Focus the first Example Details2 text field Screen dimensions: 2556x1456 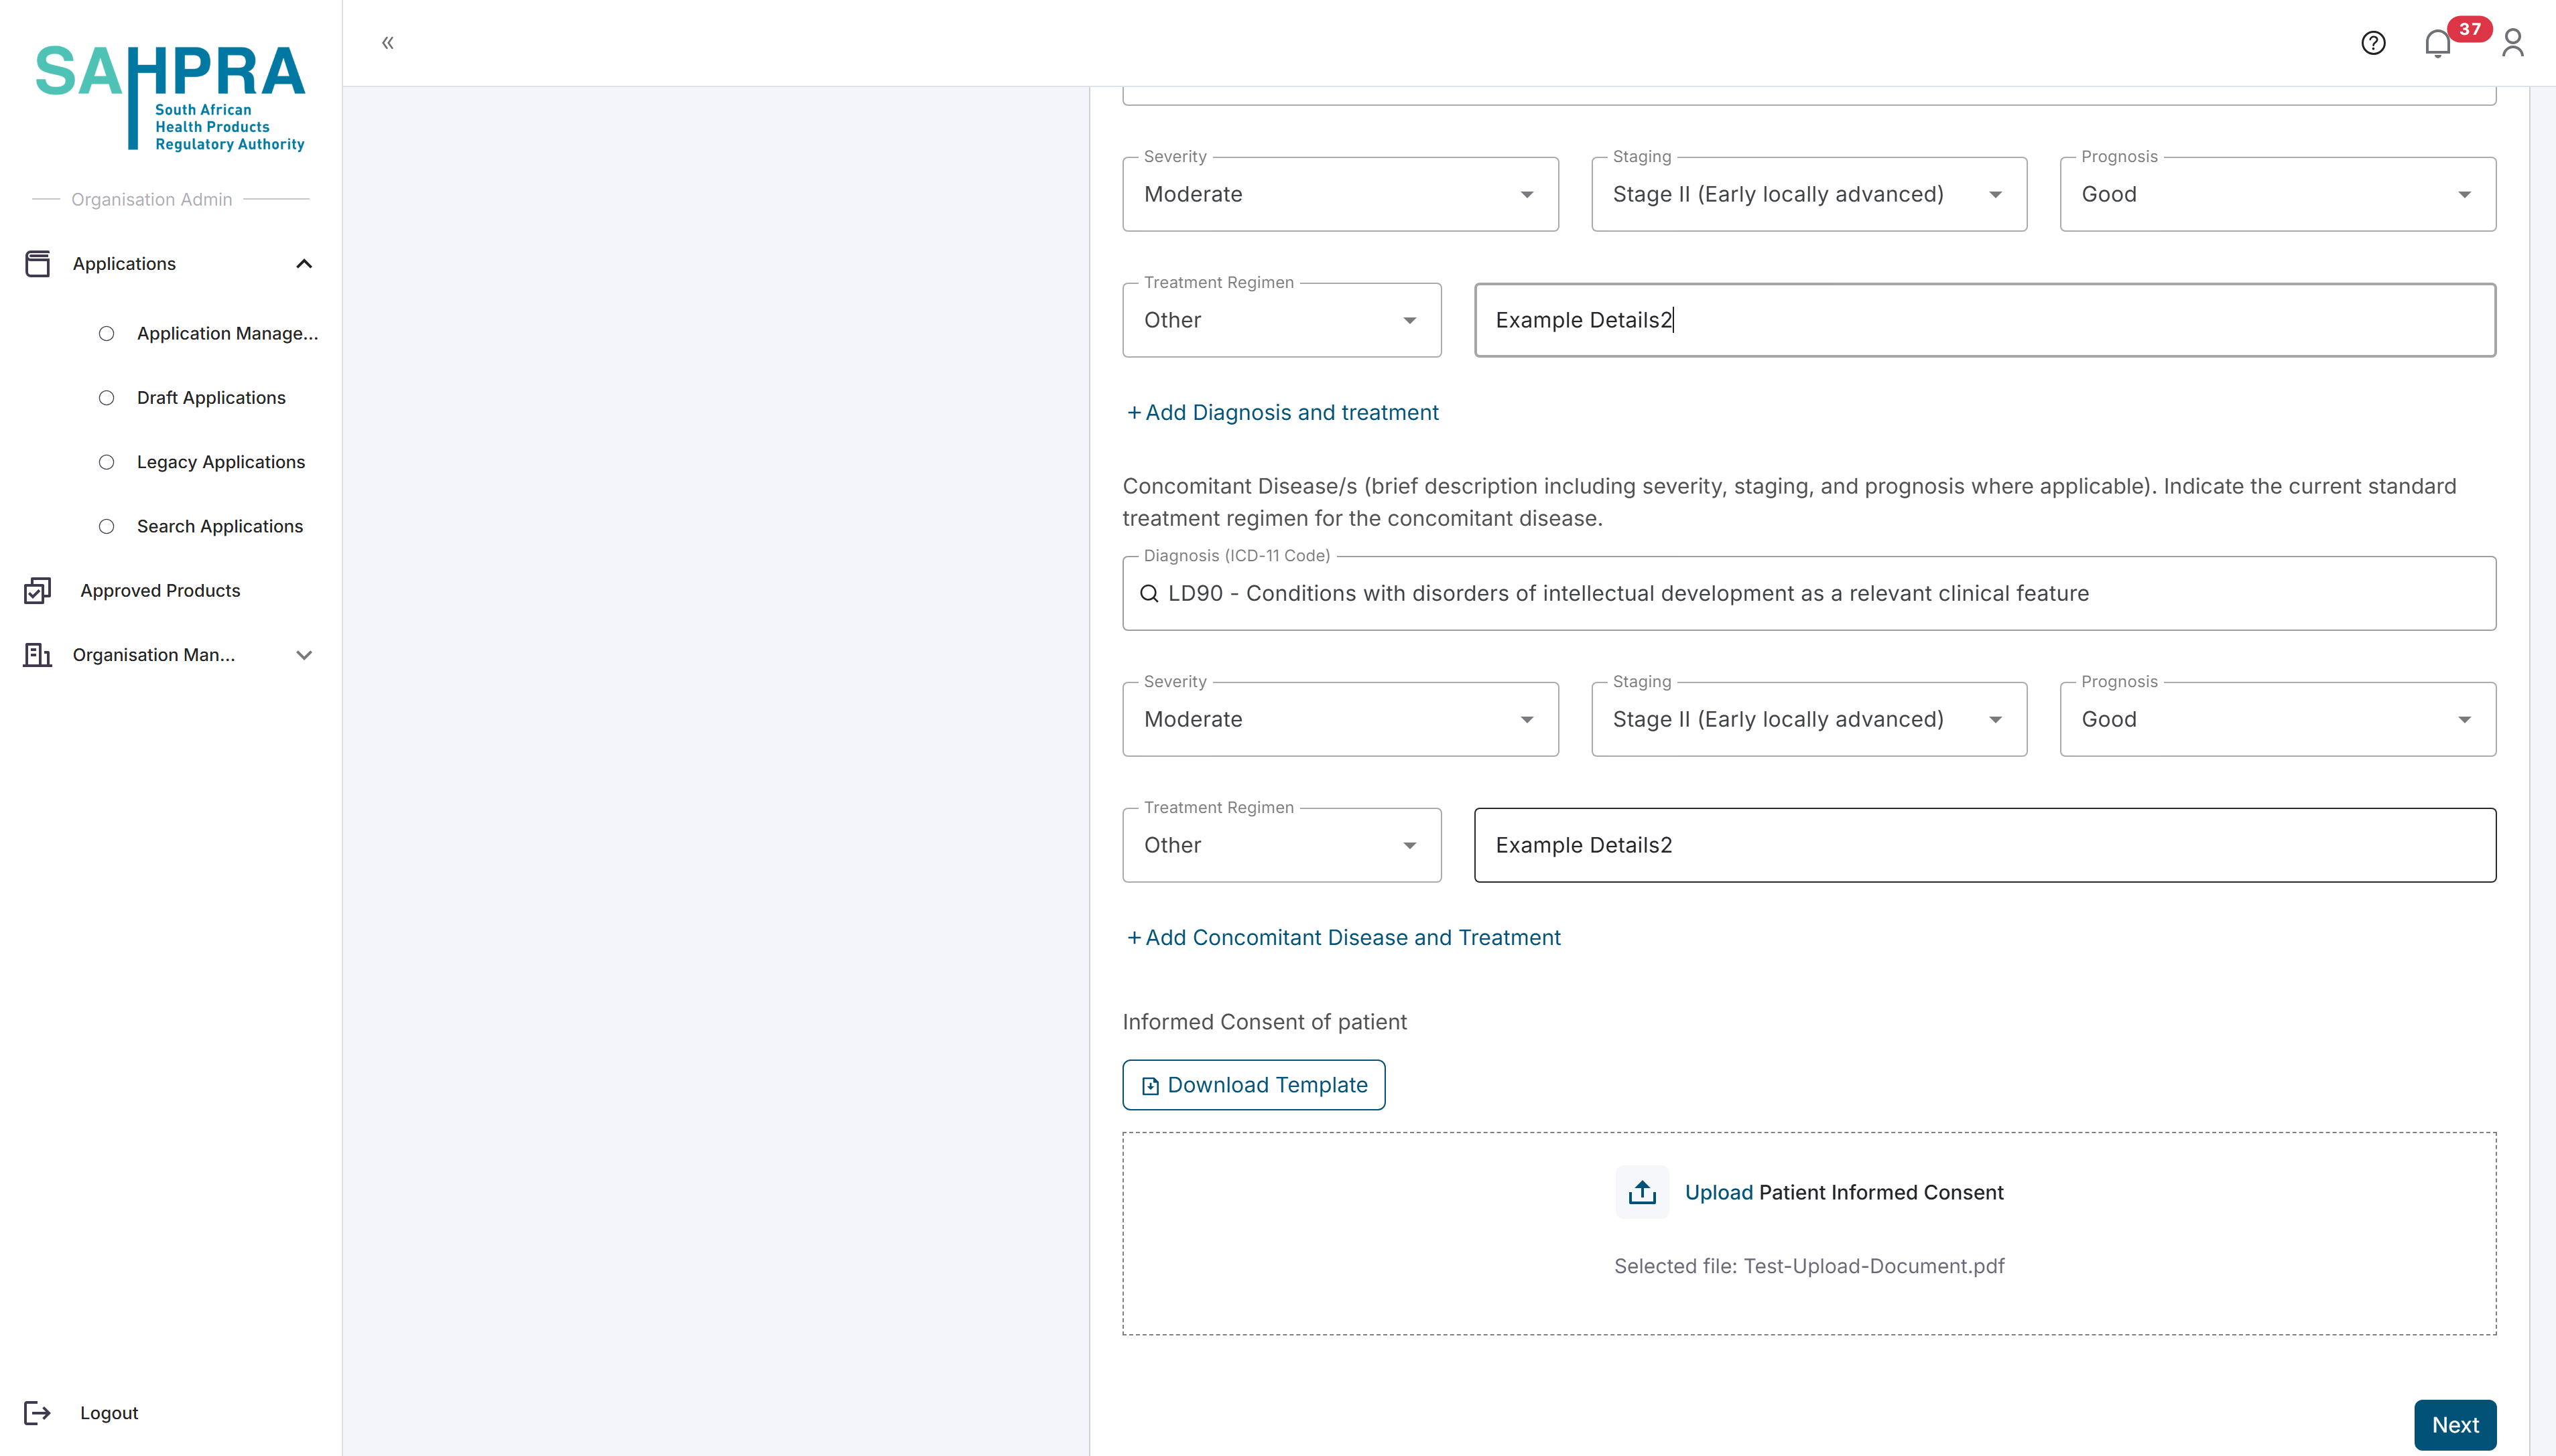pyautogui.click(x=1985, y=320)
